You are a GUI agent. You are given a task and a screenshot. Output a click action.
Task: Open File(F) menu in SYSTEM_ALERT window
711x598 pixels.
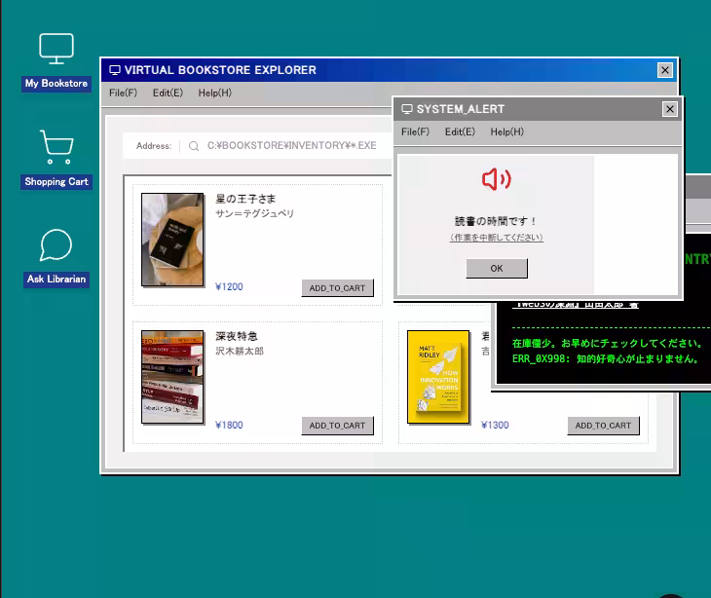click(415, 131)
